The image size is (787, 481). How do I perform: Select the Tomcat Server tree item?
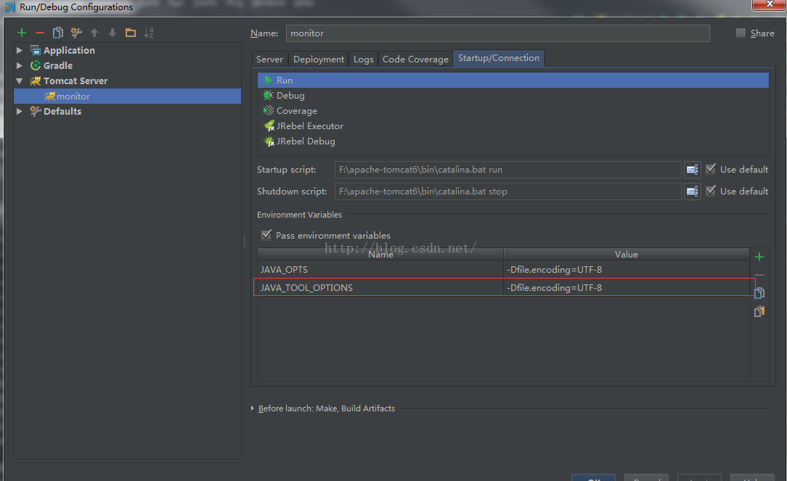click(76, 81)
